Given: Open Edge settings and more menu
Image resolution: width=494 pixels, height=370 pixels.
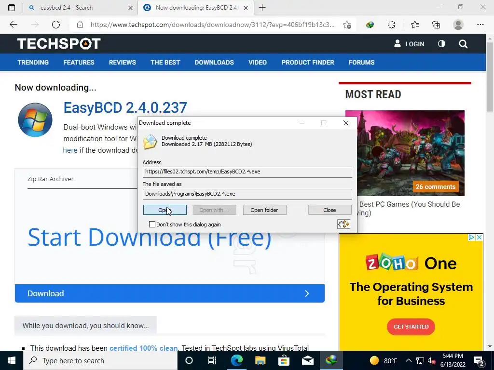Looking at the screenshot, I should pyautogui.click(x=480, y=25).
